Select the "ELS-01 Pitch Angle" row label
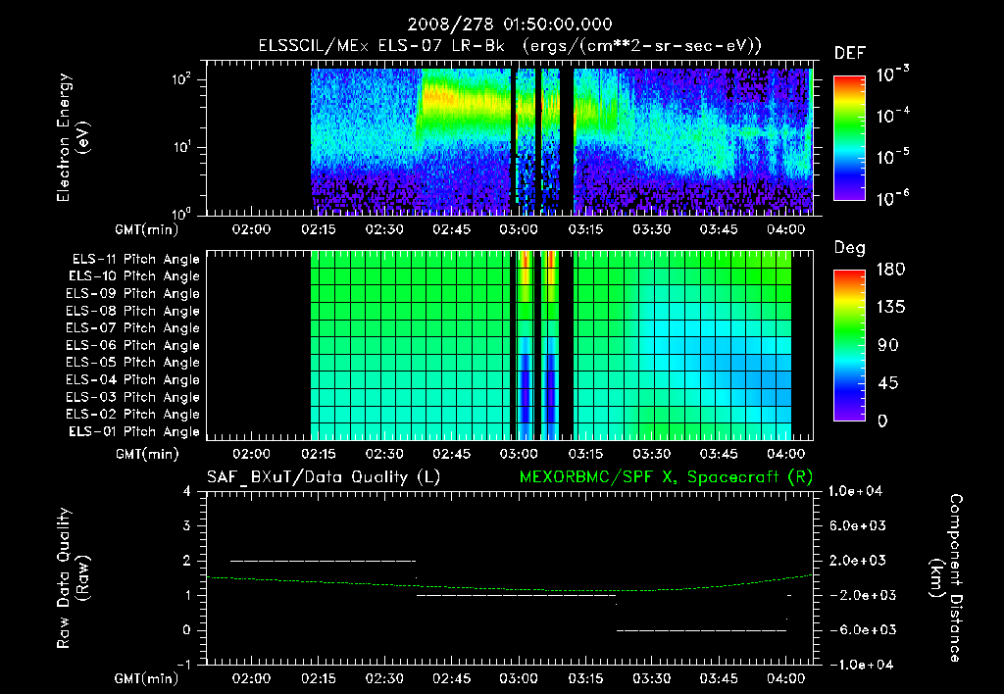 [134, 431]
